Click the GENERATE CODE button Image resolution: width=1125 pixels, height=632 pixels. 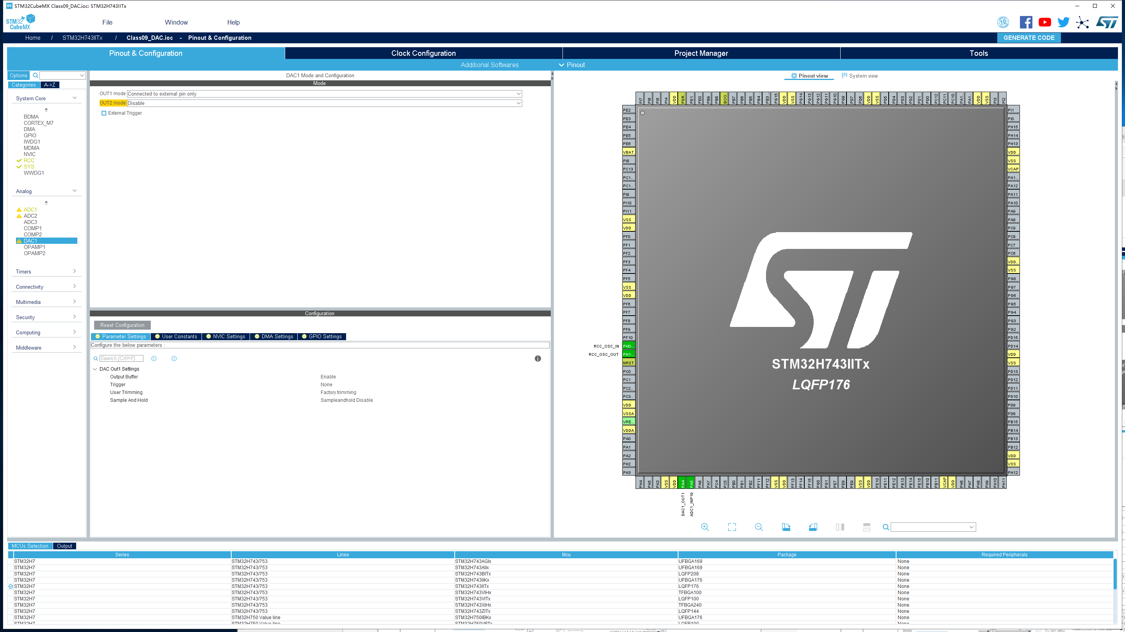[1028, 38]
